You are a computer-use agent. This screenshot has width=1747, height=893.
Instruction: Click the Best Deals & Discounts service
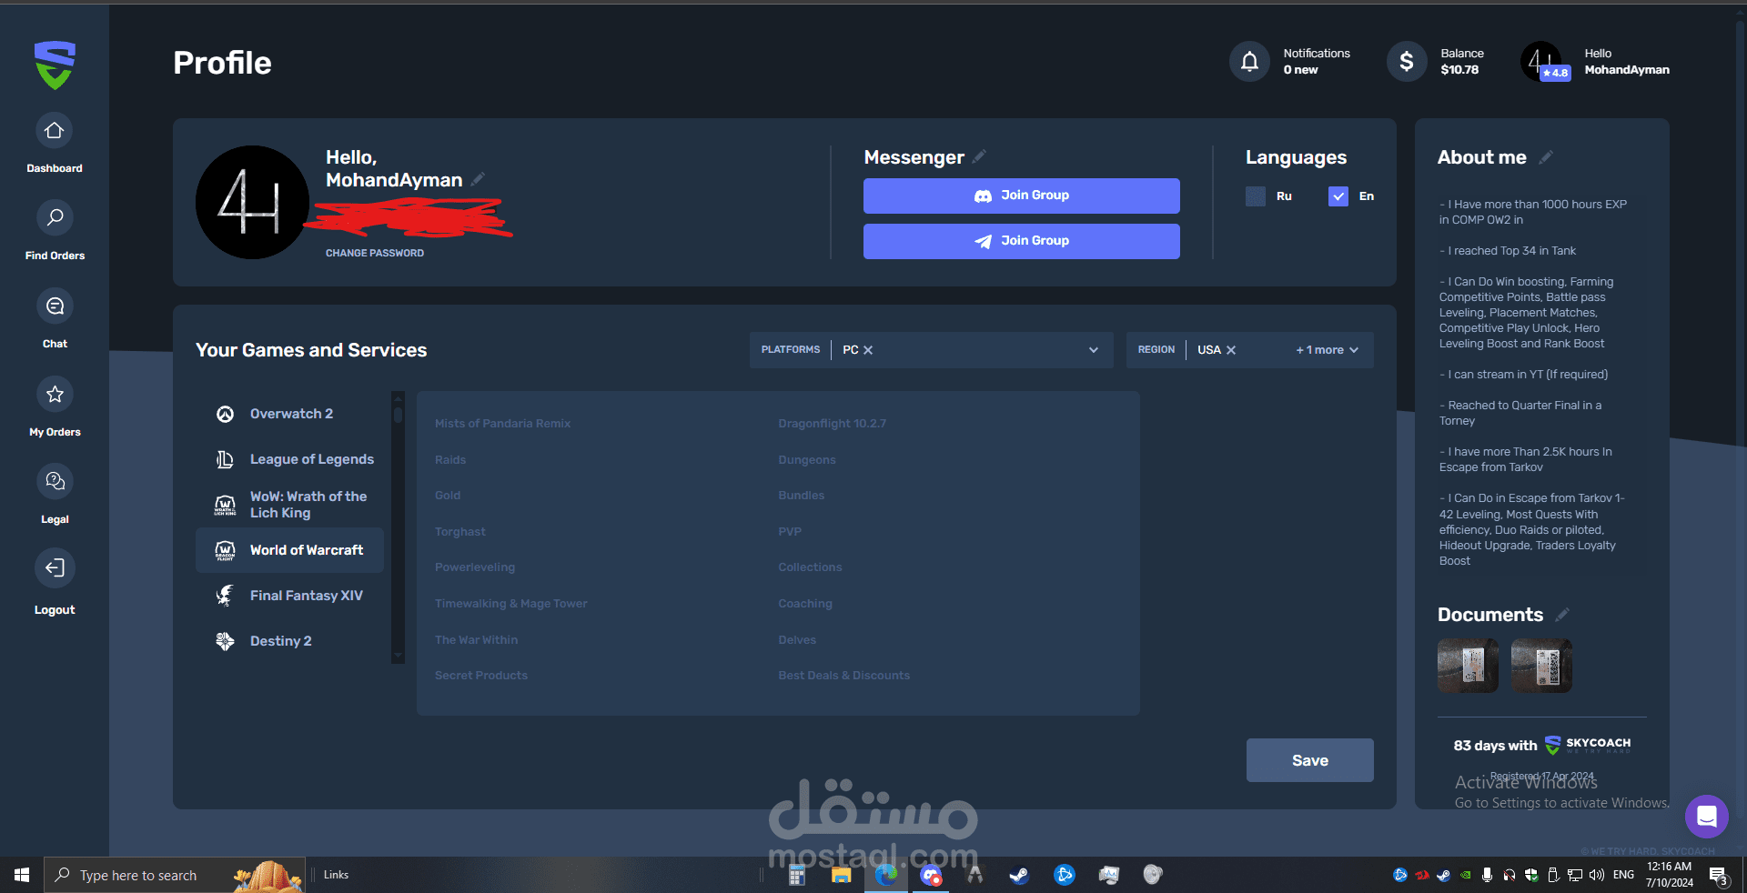tap(844, 676)
